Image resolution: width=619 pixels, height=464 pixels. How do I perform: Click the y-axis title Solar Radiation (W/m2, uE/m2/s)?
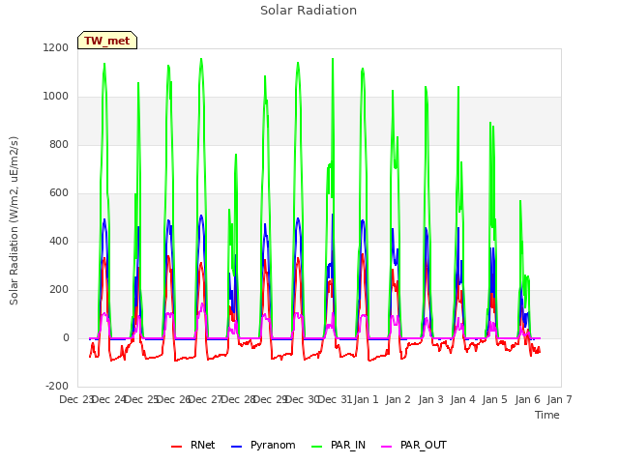(x=14, y=220)
